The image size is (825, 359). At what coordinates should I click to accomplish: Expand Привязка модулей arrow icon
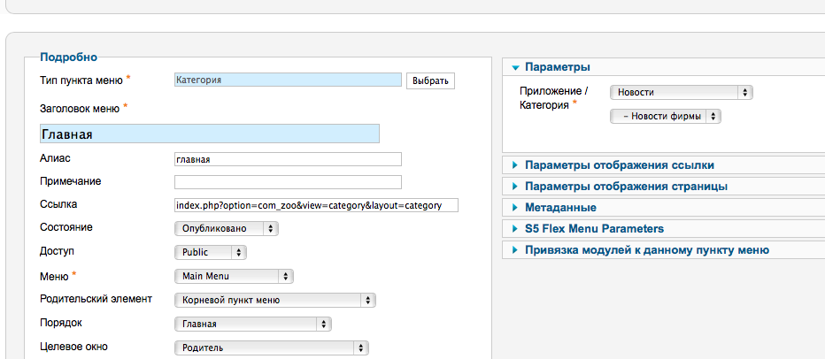tap(515, 250)
